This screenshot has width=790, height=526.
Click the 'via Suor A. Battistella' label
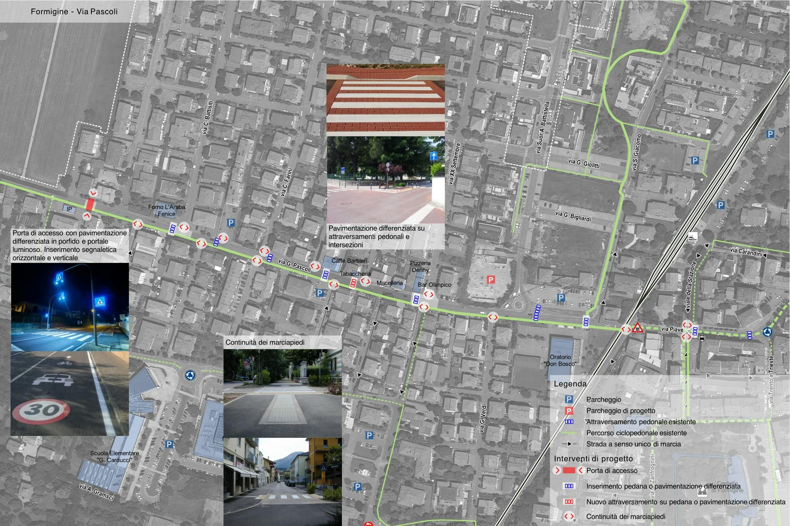[542, 127]
